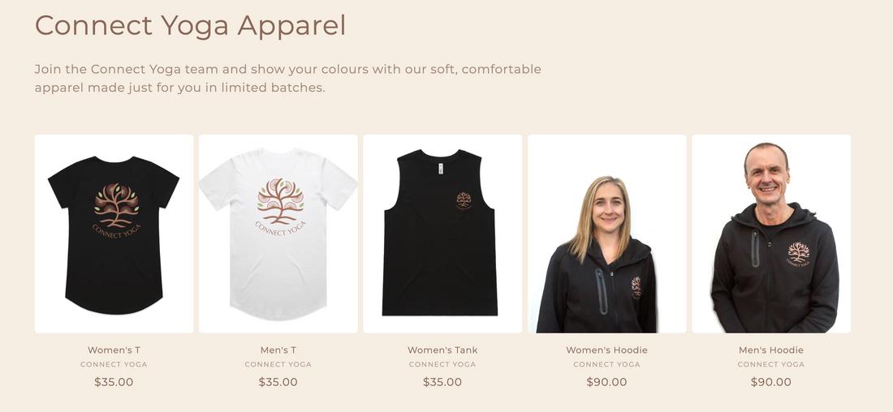Select the $35.00 price under Men's T
This screenshot has width=893, height=412.
pyautogui.click(x=278, y=382)
